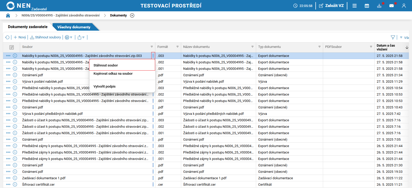Viewport: 412px width, 188px height.
Task: Refresh the document list
Action: [x=7, y=37]
